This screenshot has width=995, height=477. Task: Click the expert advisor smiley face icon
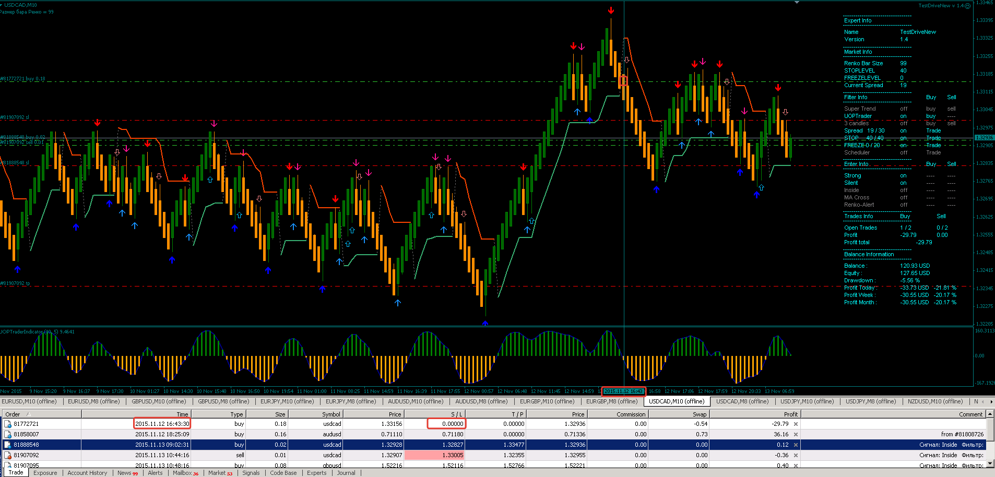tap(967, 6)
